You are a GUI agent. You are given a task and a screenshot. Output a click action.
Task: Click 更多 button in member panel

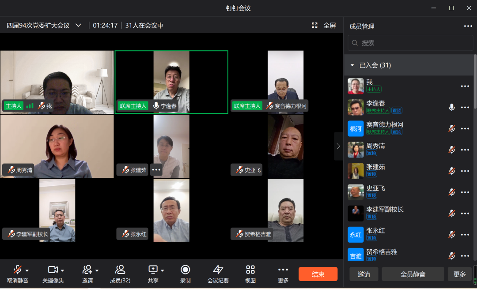(460, 274)
